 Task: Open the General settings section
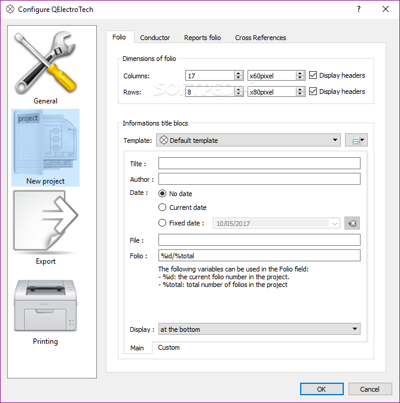45,67
